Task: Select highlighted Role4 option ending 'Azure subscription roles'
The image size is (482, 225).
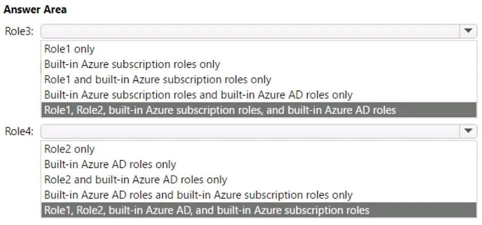Action: (x=259, y=210)
